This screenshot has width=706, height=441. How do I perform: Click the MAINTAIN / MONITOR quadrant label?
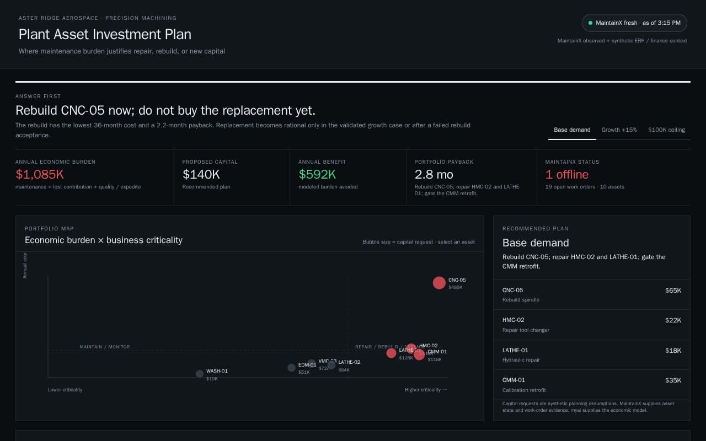105,347
